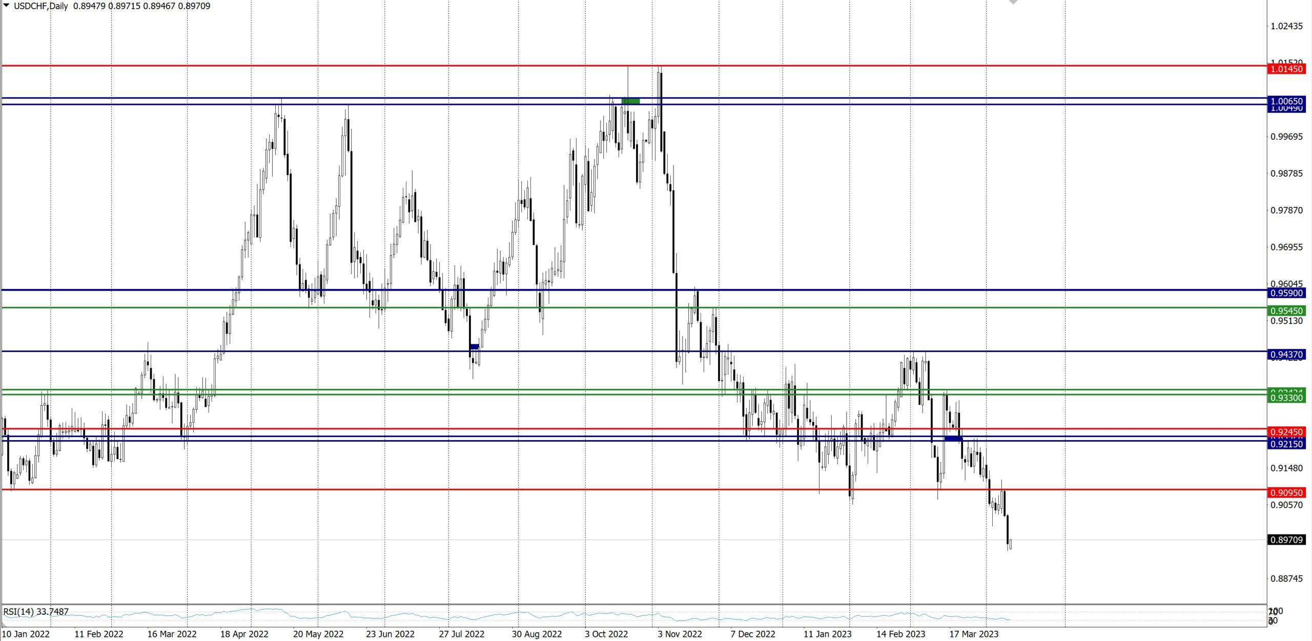Click the 10 Jan 2022 date label
1312x641 pixels.
click(x=26, y=634)
